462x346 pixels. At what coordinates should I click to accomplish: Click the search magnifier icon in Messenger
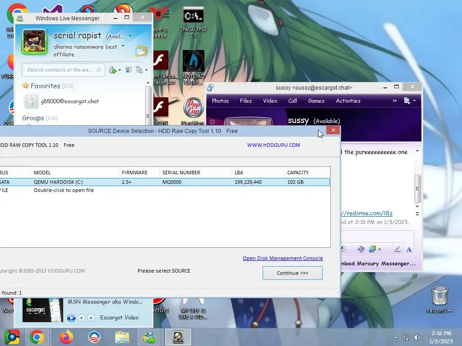click(99, 70)
